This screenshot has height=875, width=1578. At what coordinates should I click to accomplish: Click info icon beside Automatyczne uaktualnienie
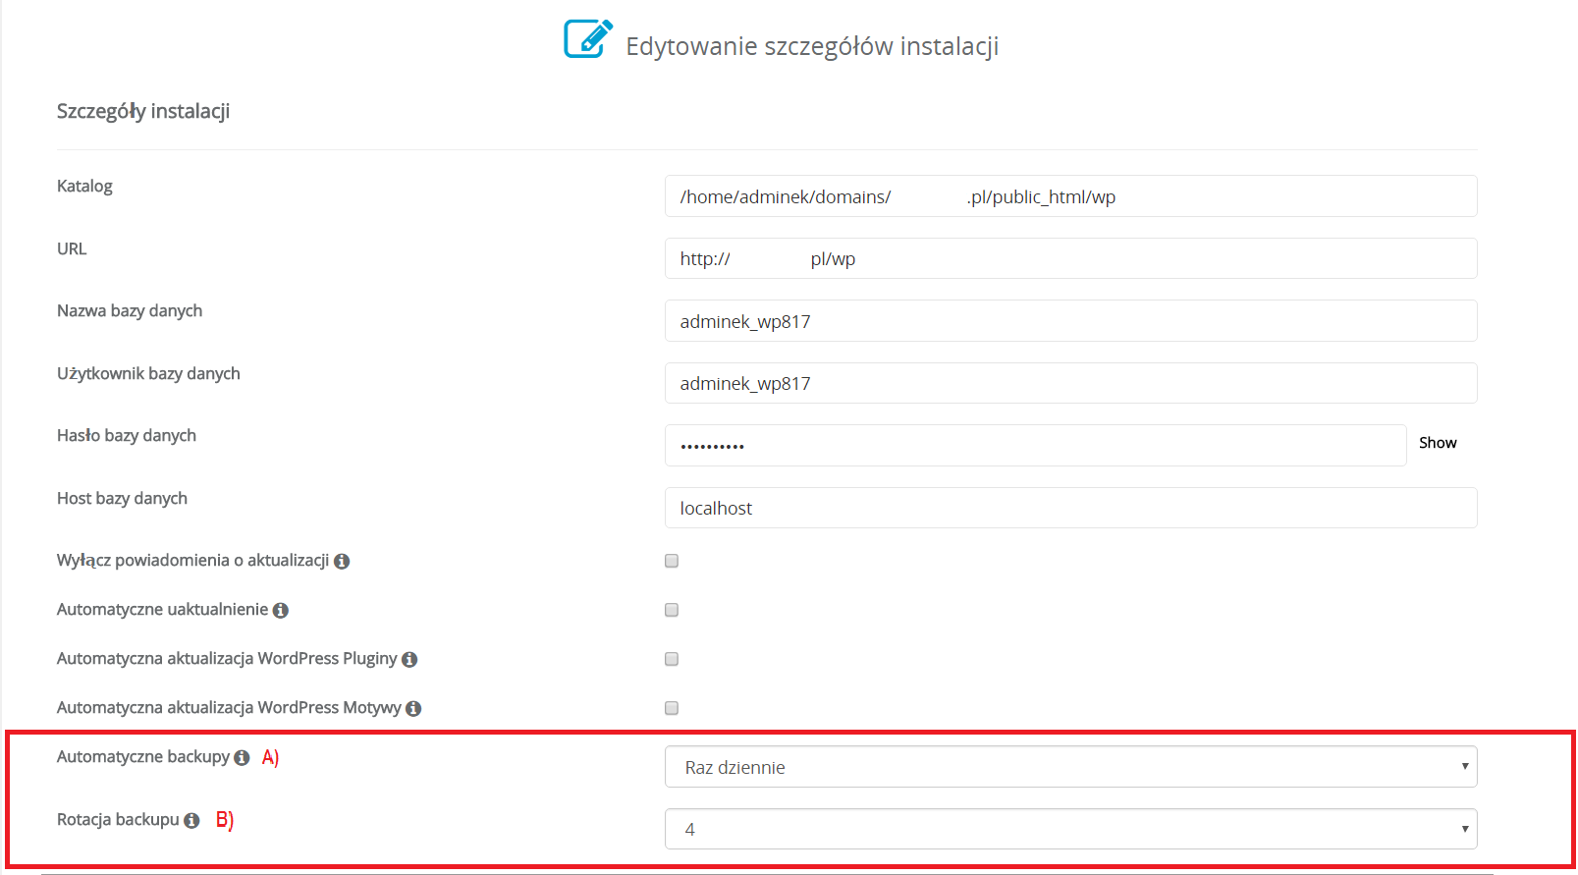(281, 611)
